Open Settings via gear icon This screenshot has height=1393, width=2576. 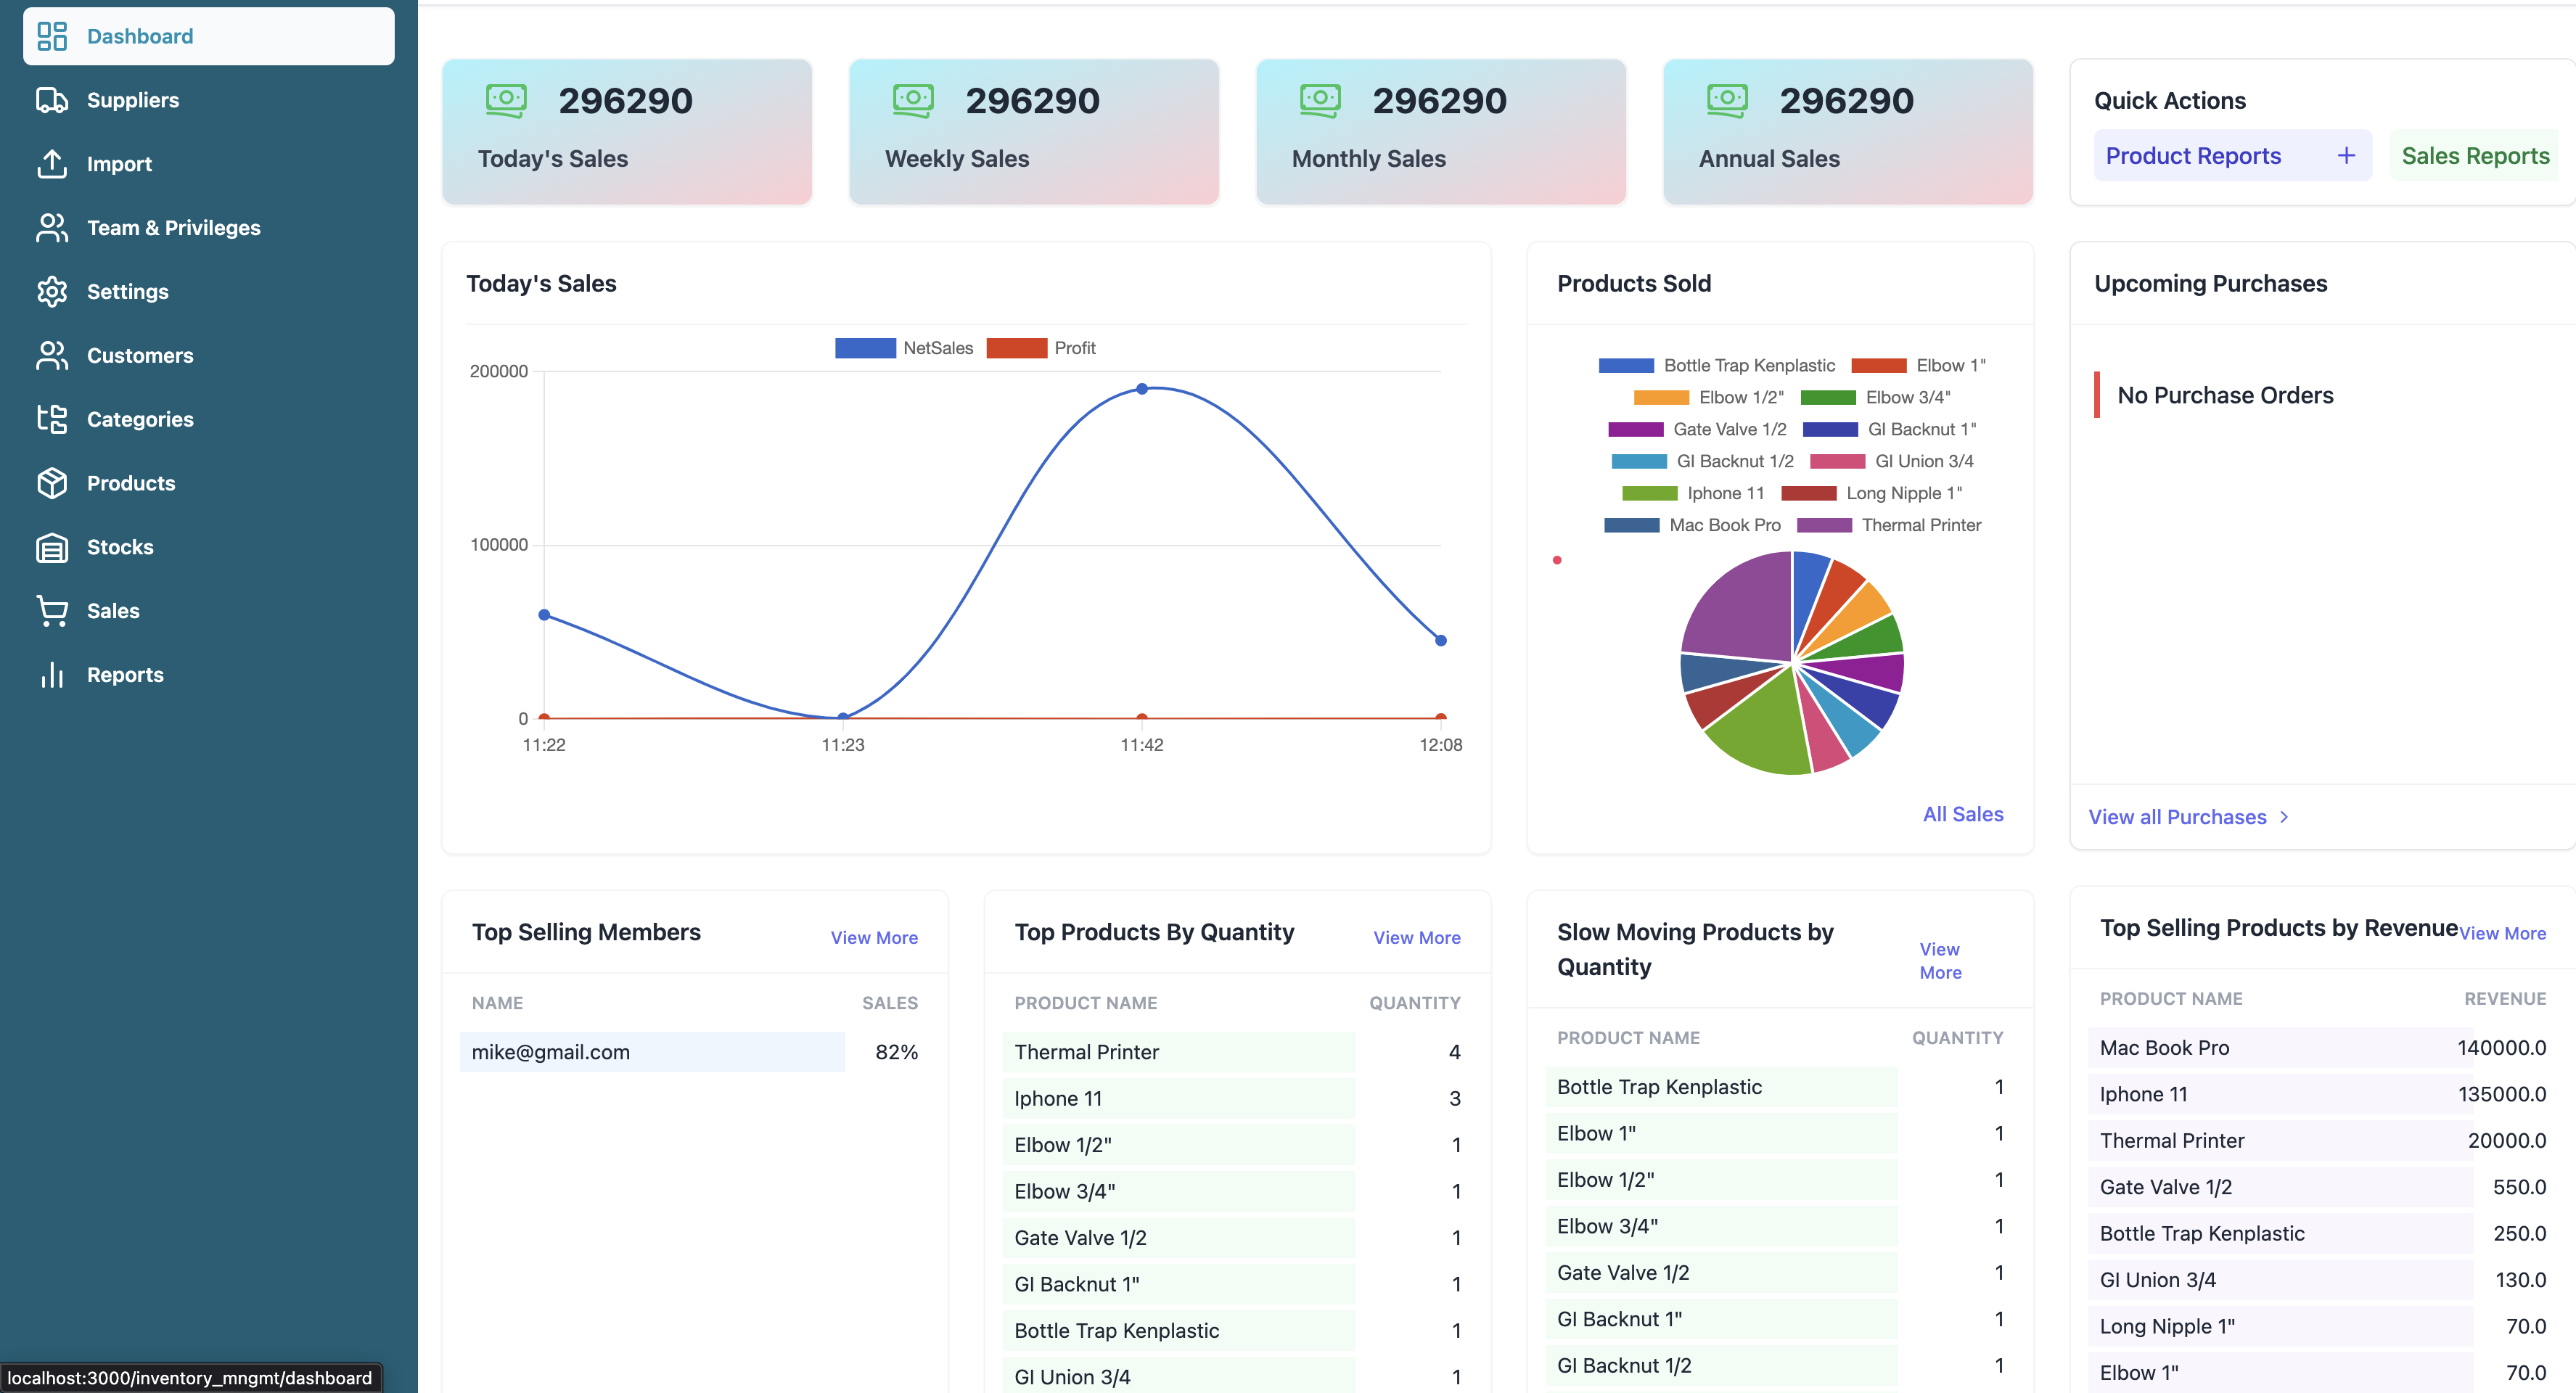pyautogui.click(x=52, y=292)
